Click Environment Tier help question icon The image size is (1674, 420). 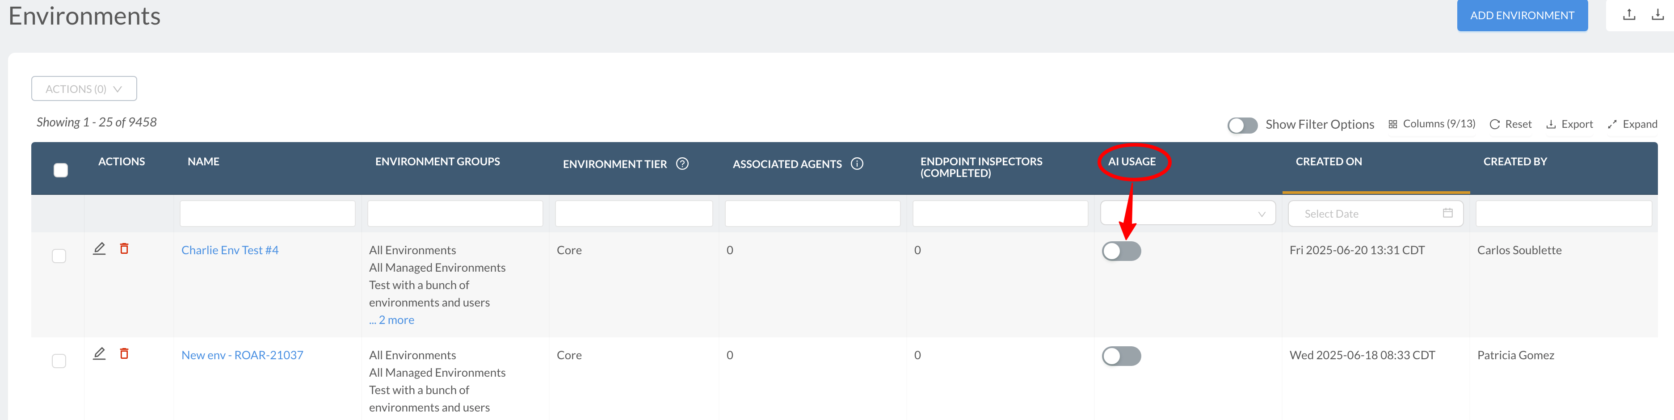click(681, 164)
